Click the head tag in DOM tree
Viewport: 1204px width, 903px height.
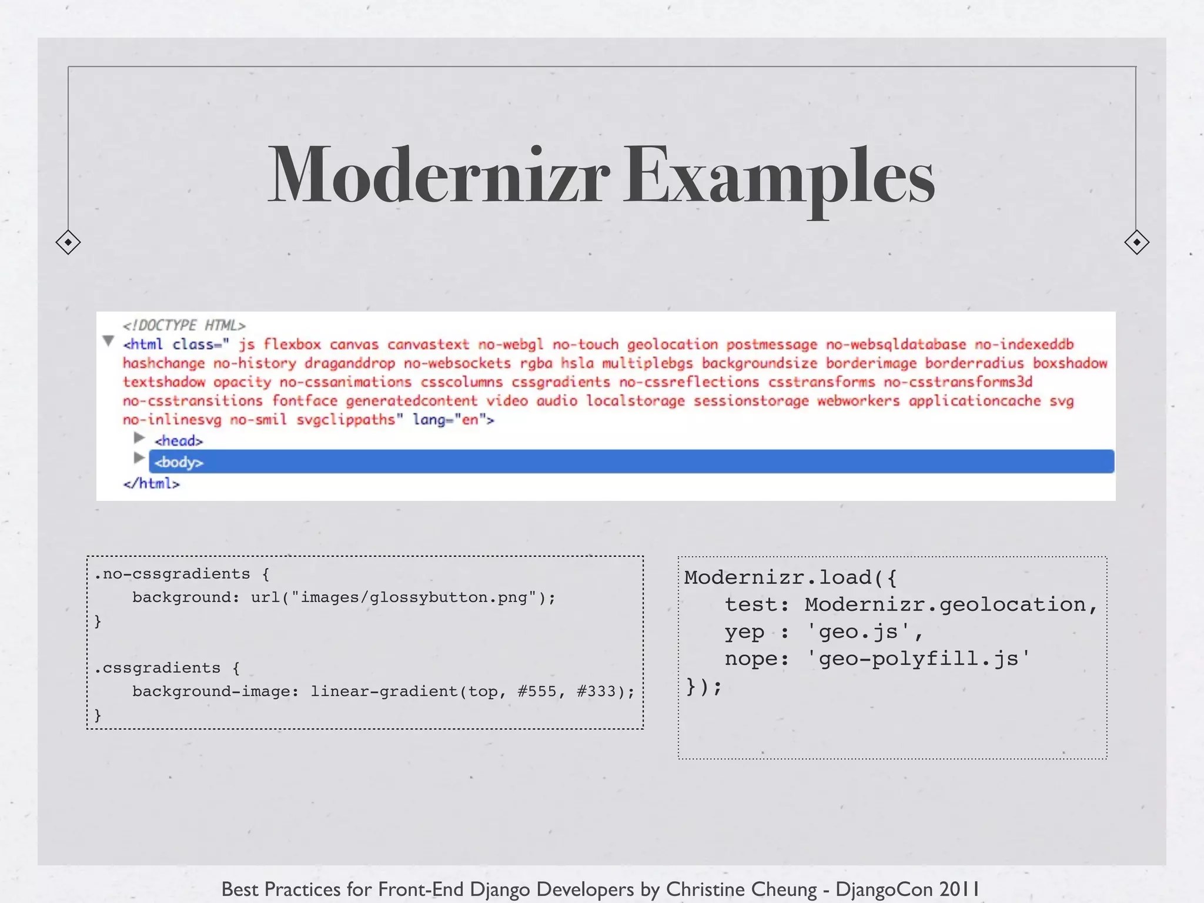click(179, 441)
